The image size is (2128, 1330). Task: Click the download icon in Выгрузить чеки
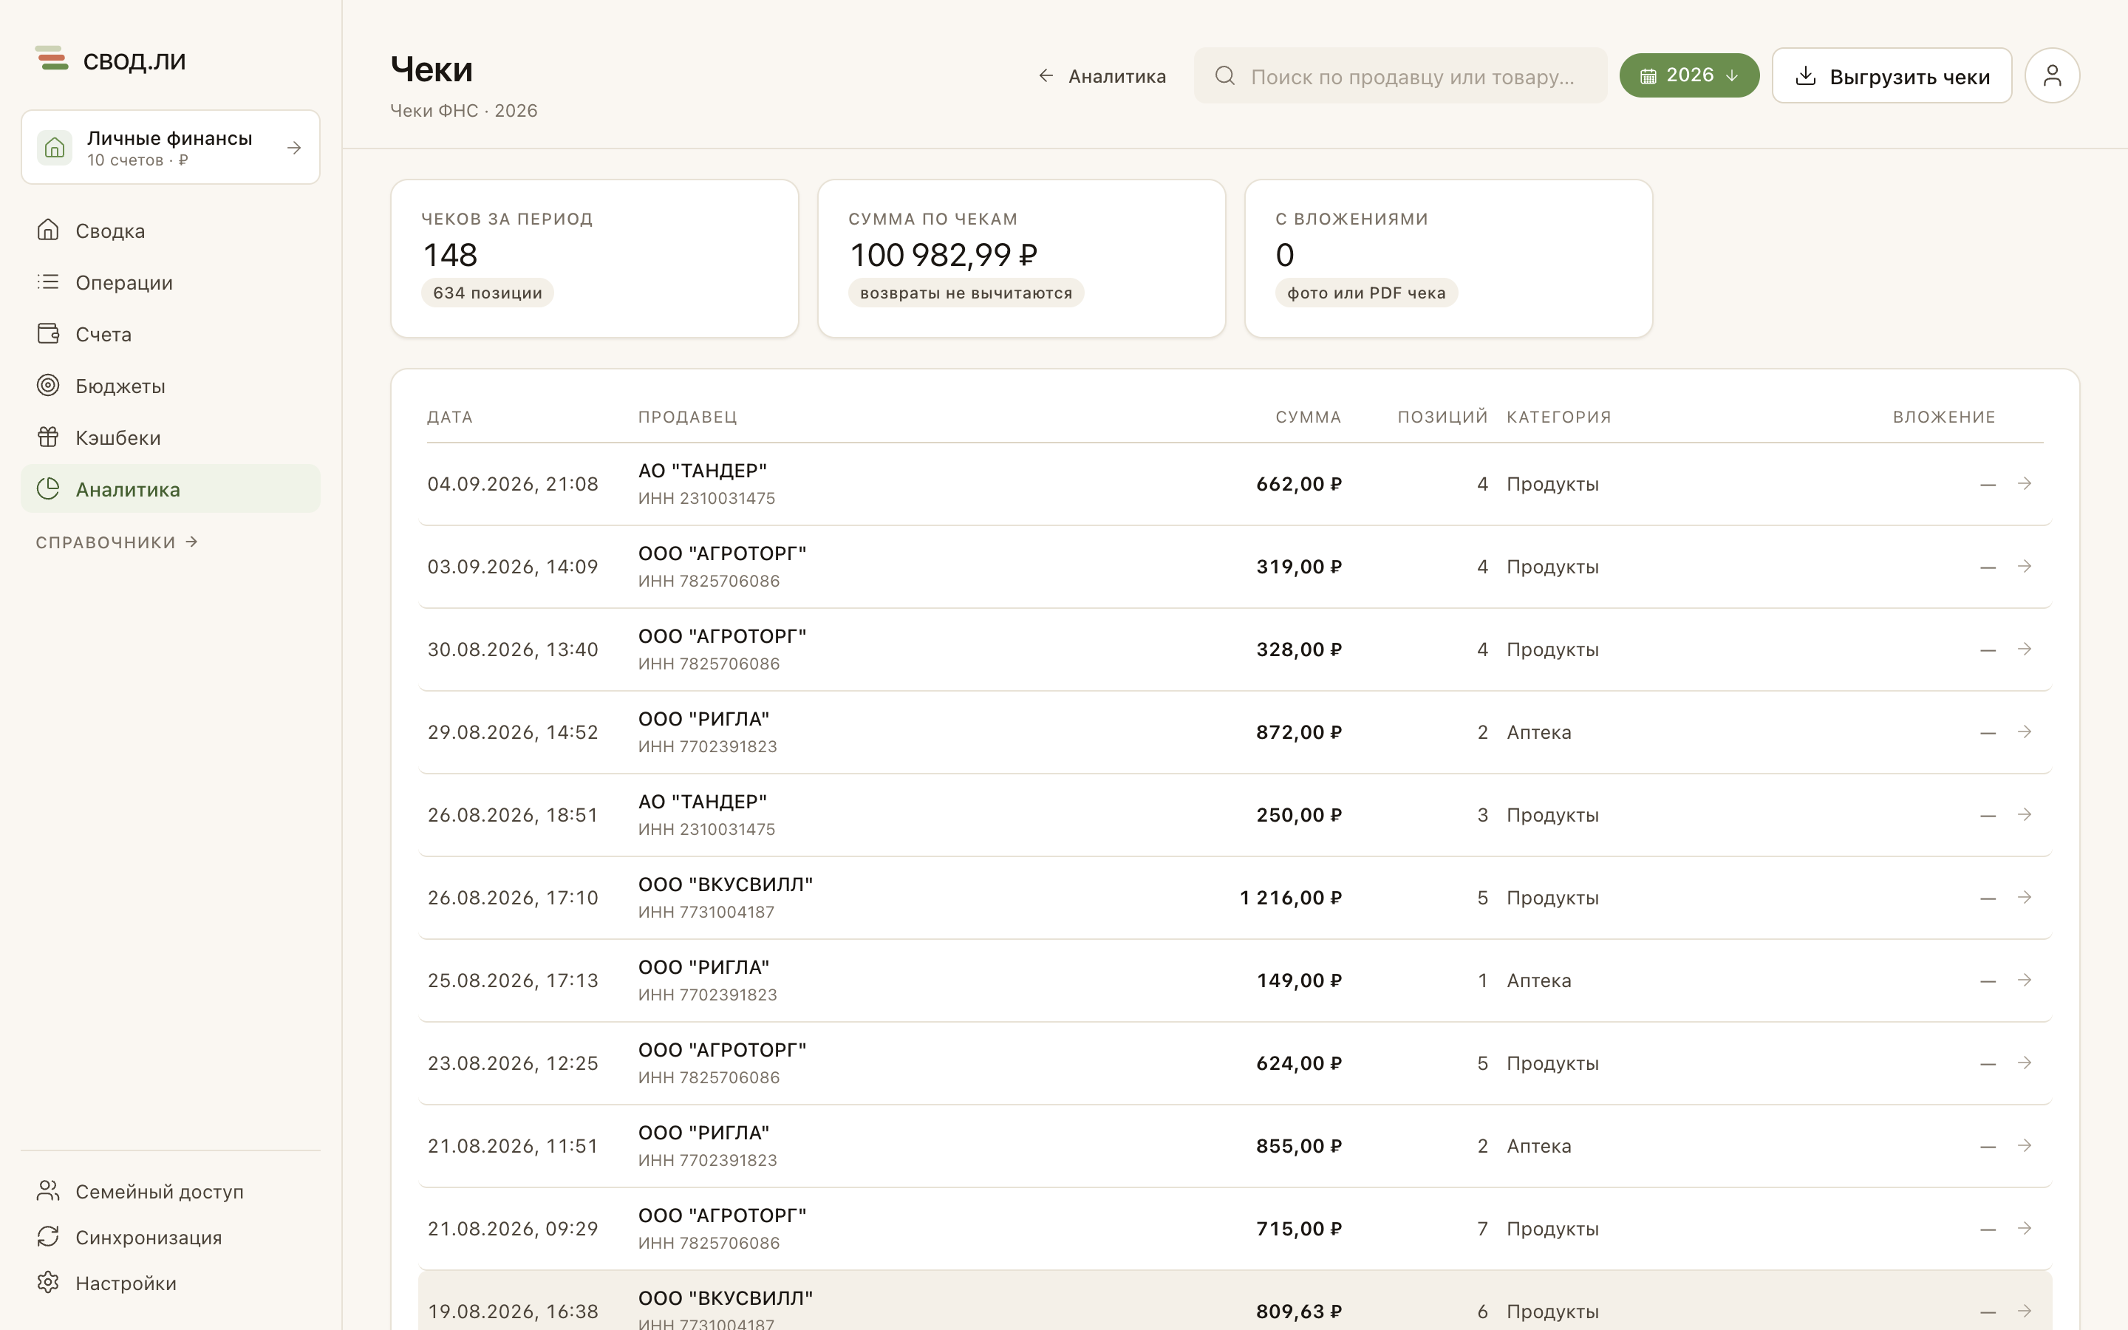tap(1805, 75)
